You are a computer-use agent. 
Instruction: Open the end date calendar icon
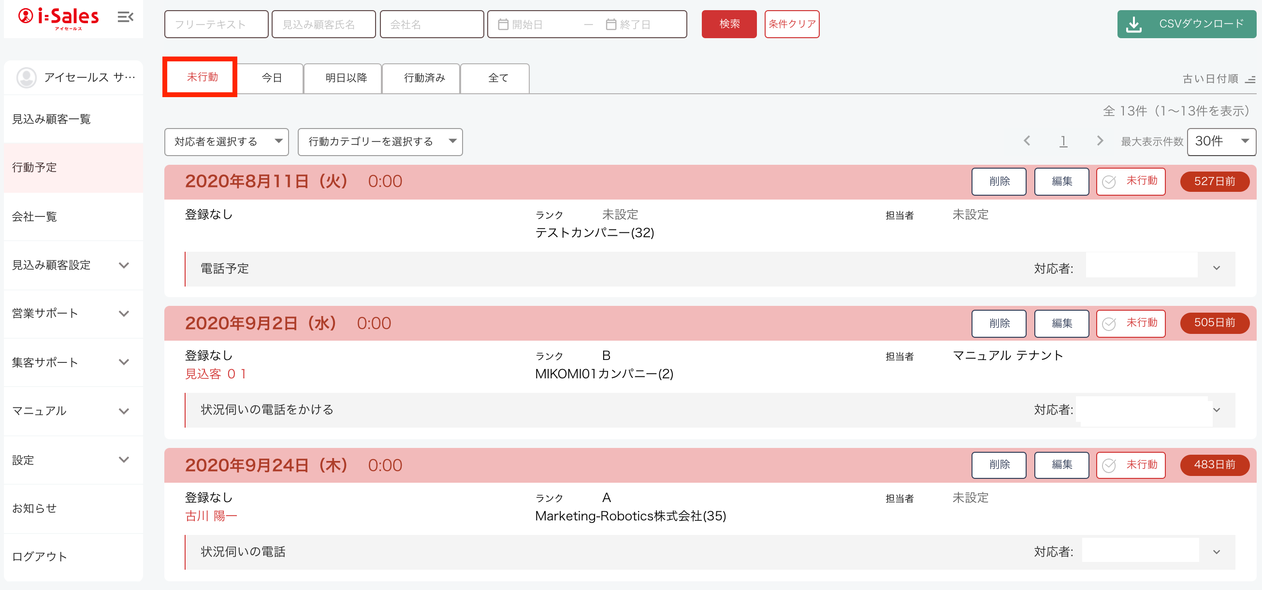click(611, 25)
